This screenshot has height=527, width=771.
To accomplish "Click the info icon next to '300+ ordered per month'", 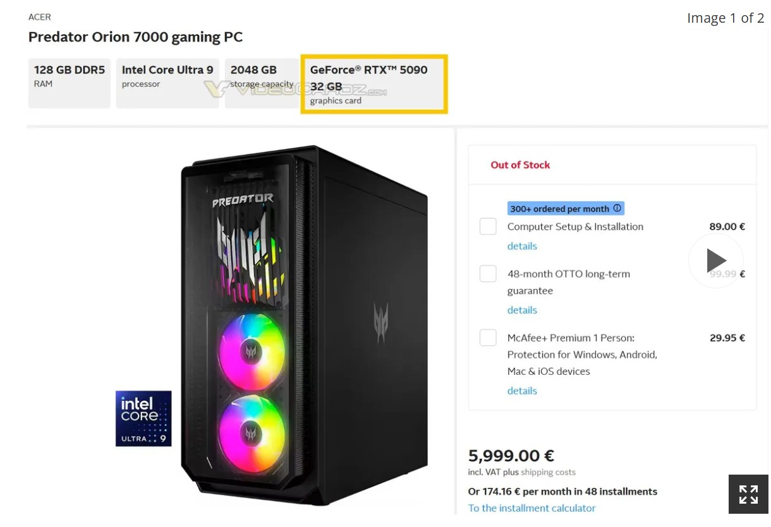I will coord(617,208).
